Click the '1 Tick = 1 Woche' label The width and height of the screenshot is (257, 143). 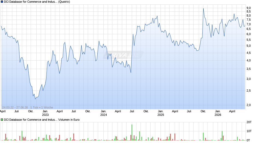click(42, 107)
